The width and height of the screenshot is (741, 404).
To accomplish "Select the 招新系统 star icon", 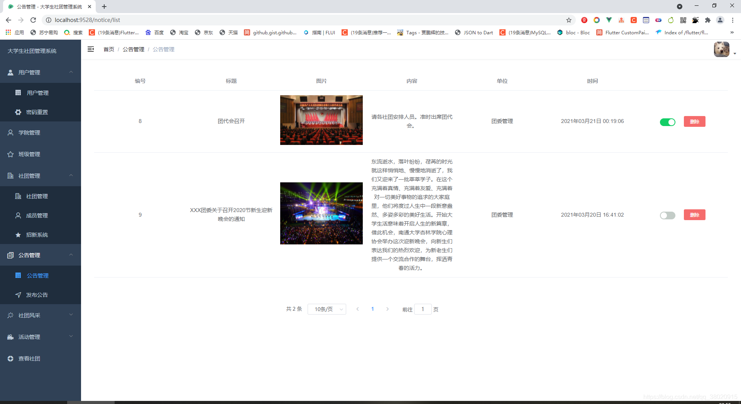I will tap(18, 235).
